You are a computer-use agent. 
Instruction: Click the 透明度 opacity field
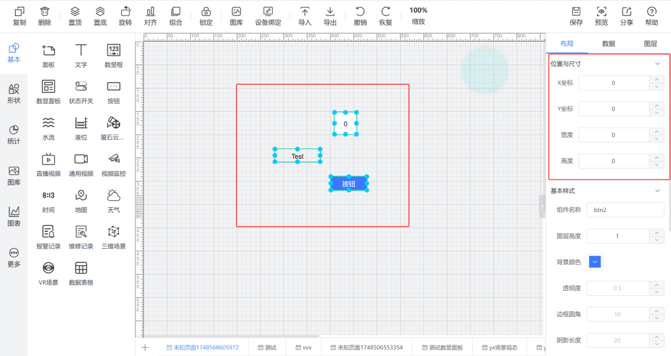[x=618, y=288]
